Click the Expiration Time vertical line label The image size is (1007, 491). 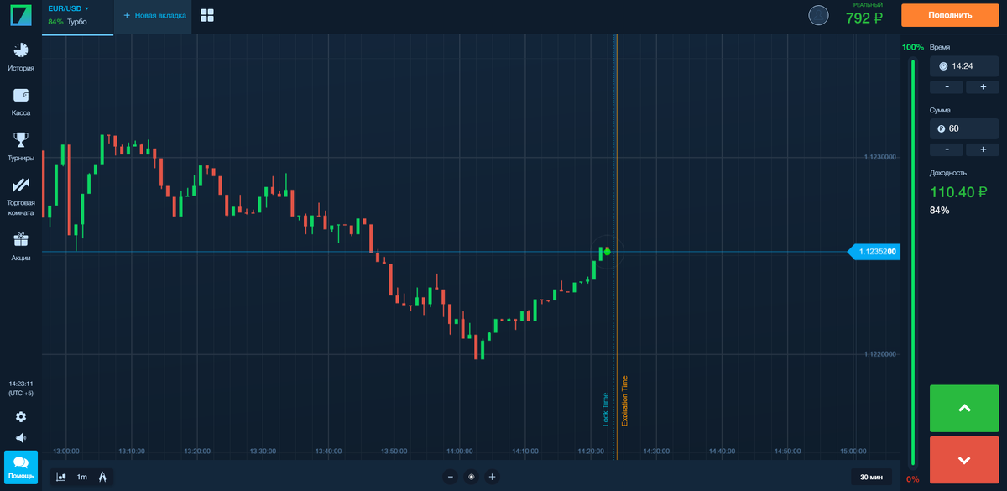pyautogui.click(x=624, y=401)
